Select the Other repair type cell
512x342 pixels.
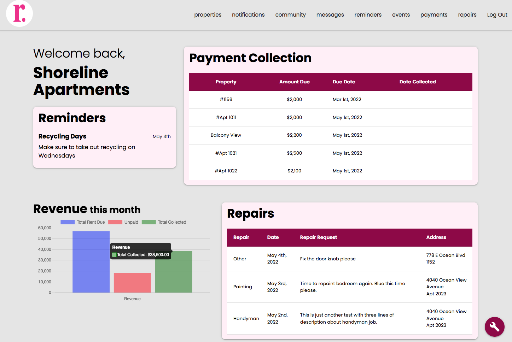(x=240, y=259)
